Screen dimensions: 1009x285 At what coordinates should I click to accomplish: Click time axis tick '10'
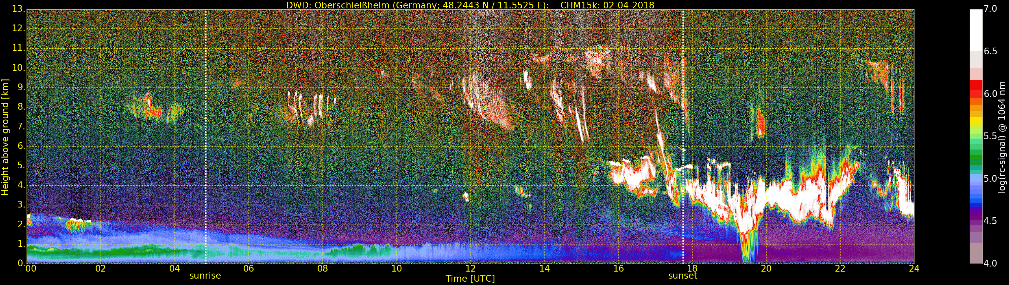[397, 268]
